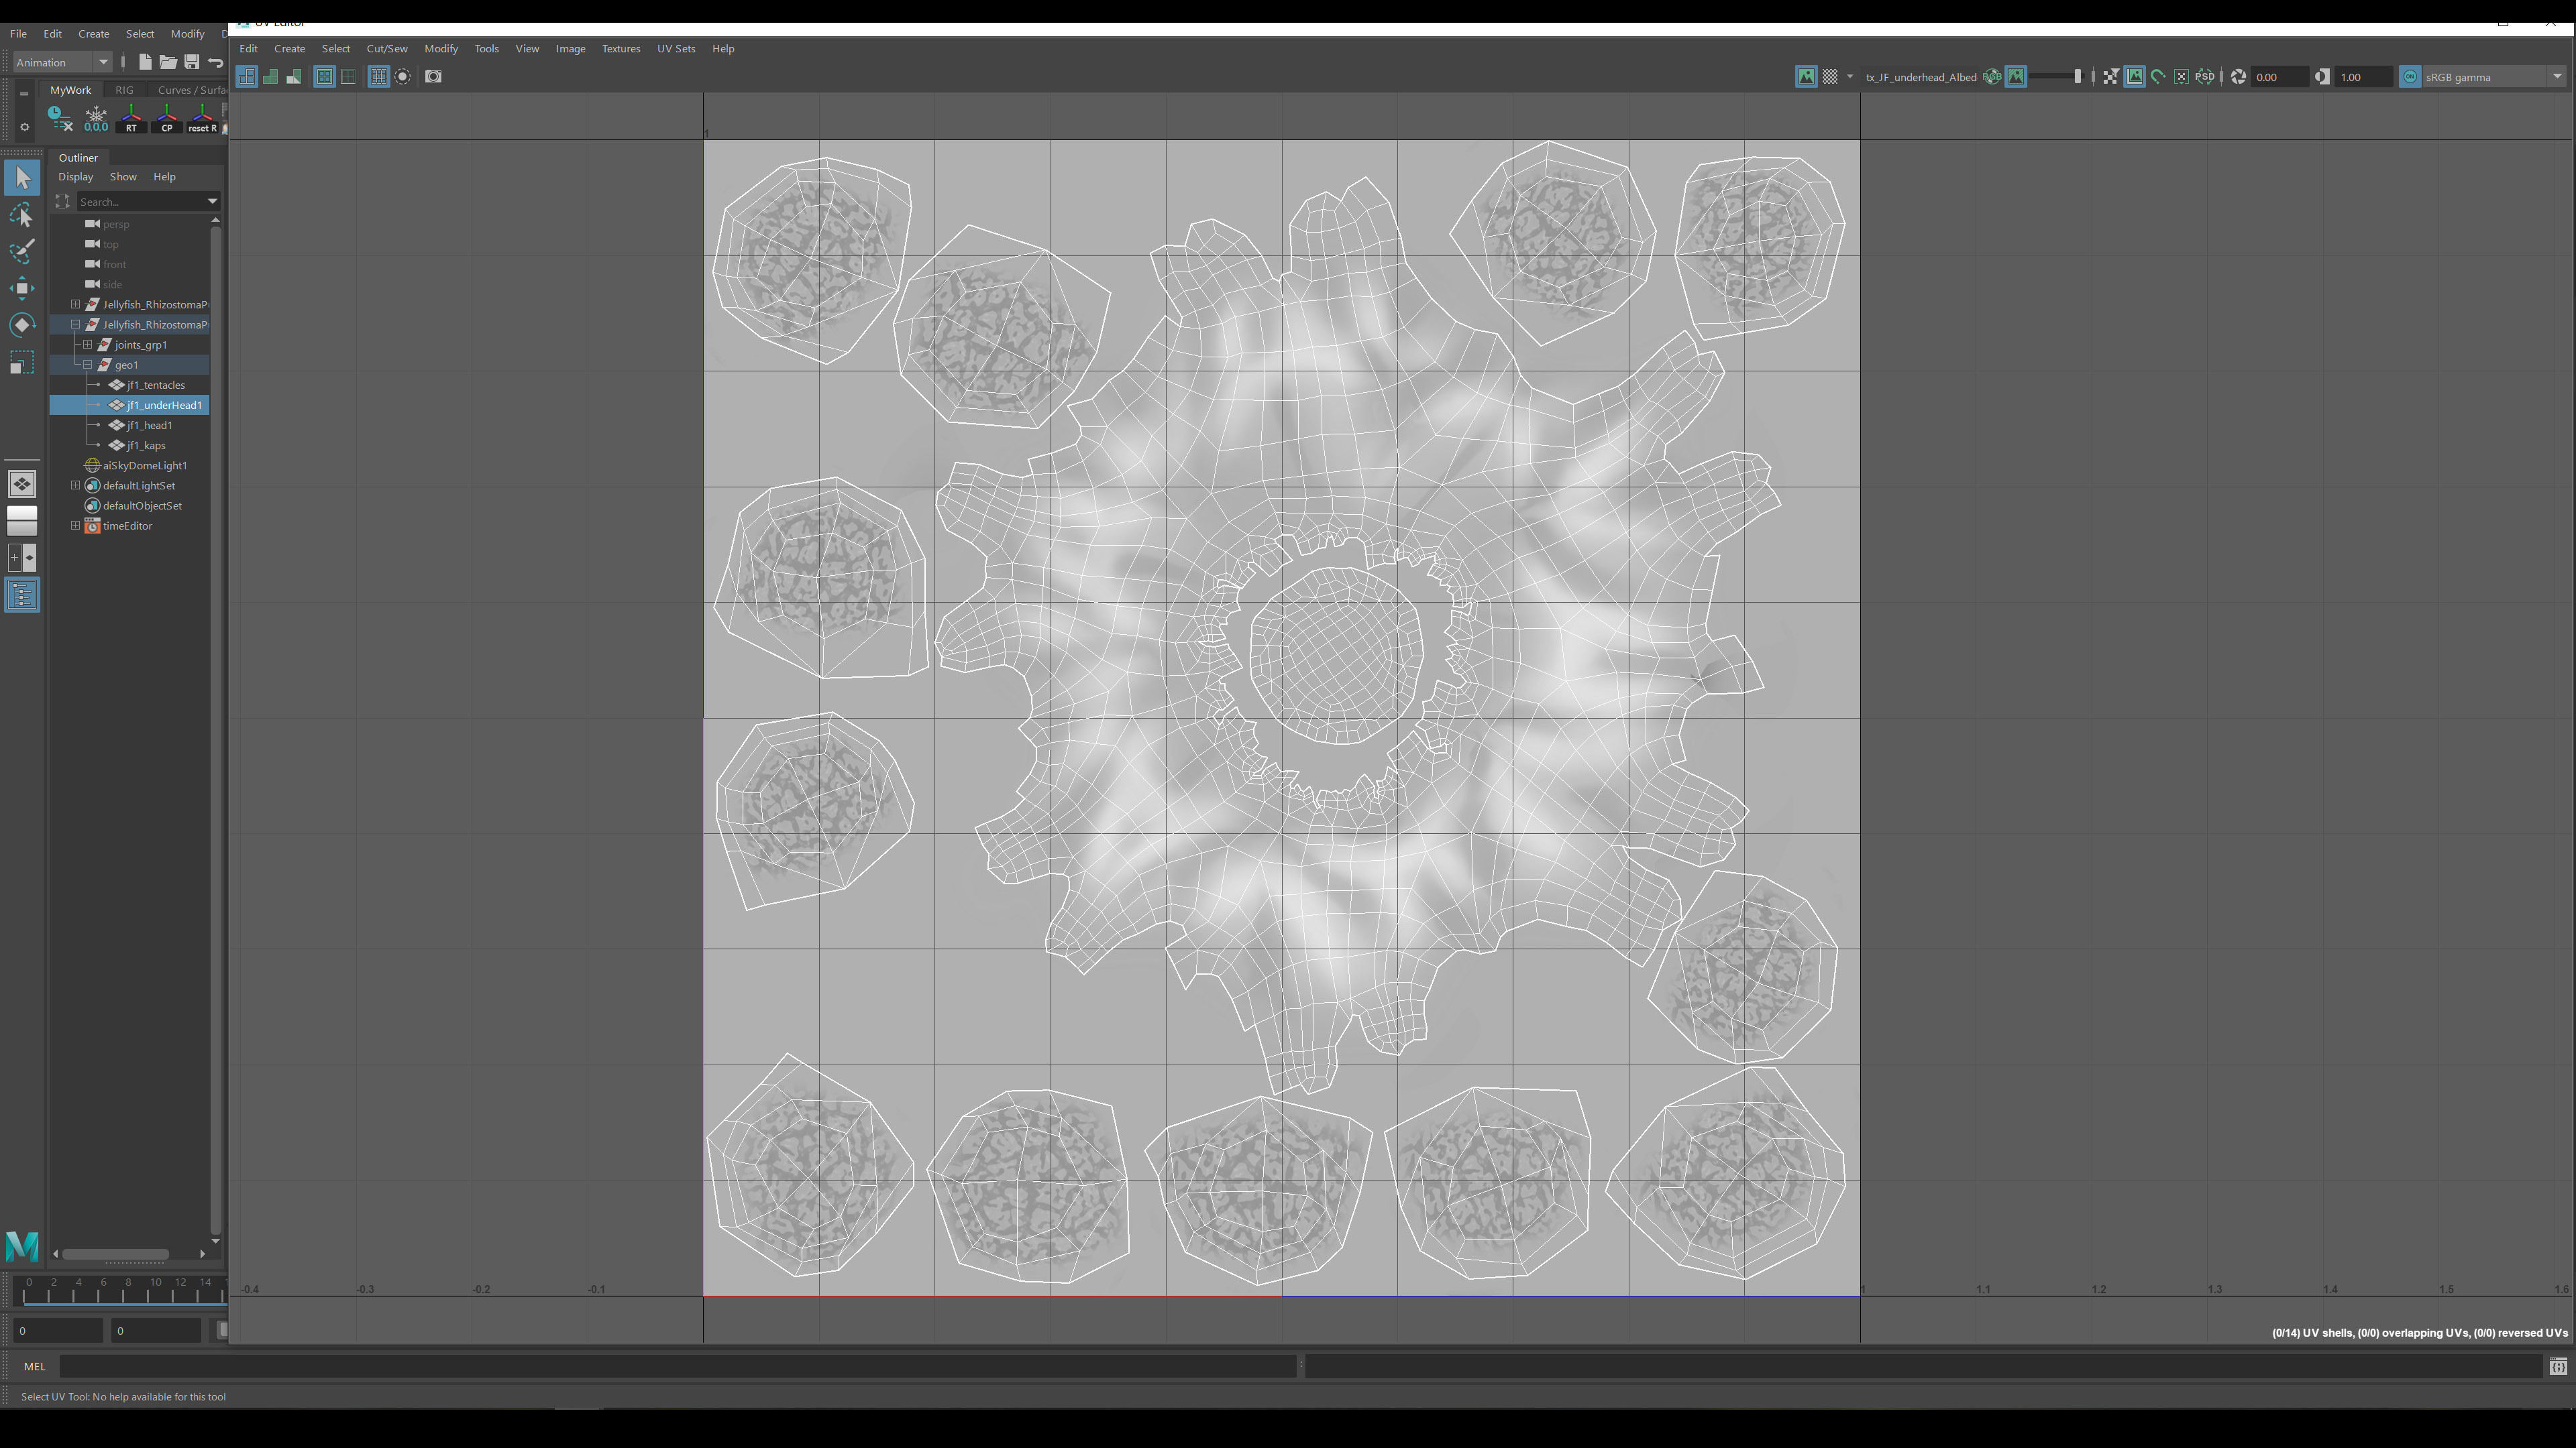The image size is (2576, 1448).
Task: Click the Rotate tool in toolbox
Action: [22, 326]
